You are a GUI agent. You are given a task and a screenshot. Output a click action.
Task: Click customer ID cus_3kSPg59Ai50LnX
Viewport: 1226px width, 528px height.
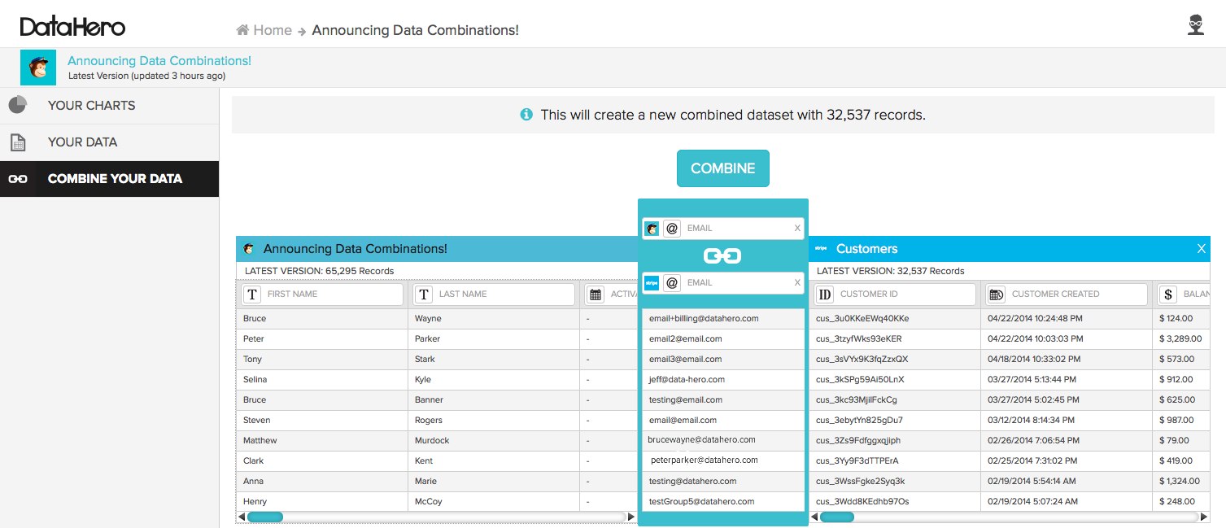pos(894,380)
